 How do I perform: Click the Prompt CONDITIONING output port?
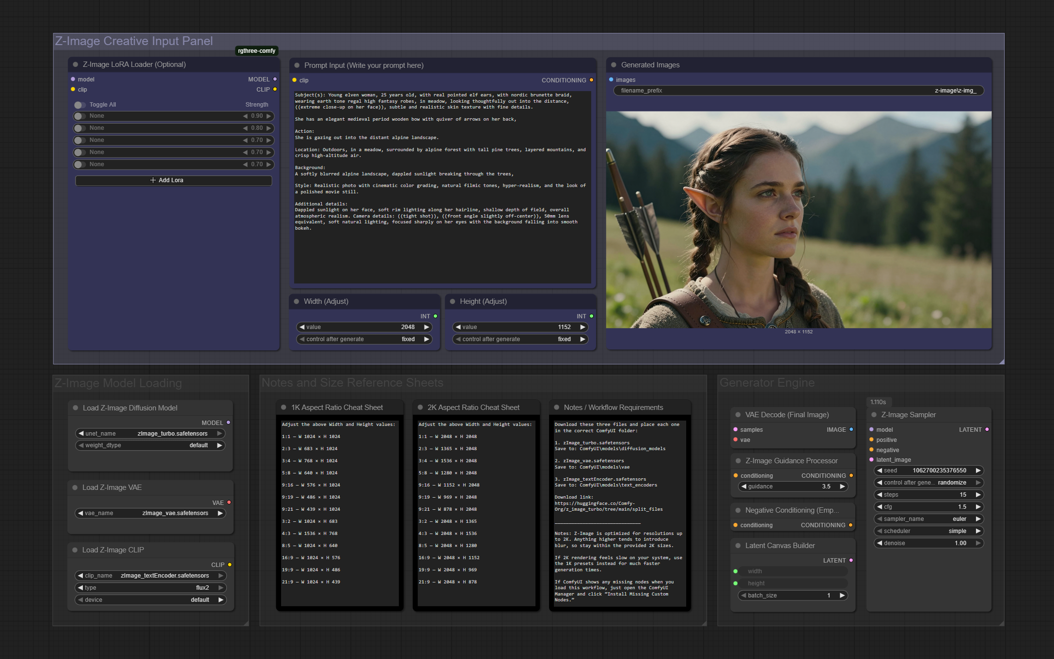point(591,80)
